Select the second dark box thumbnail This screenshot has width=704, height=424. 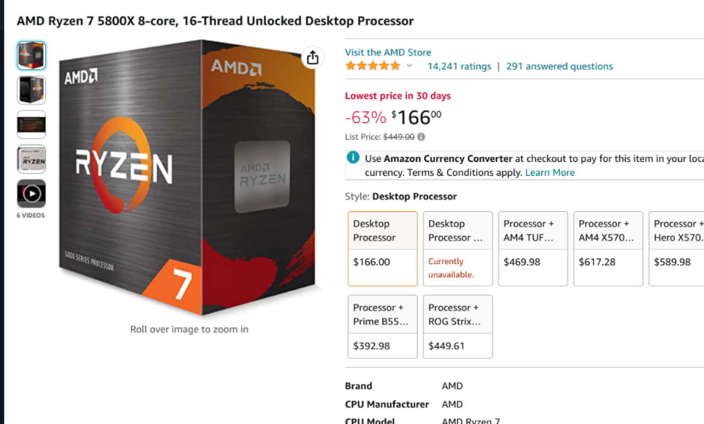[31, 90]
